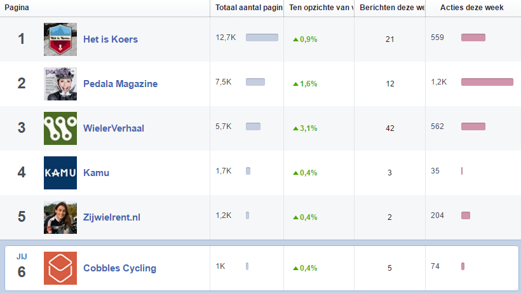Screen dimensions: 521x293
Task: Click rank number 1 in the Pagina column
Action: pyautogui.click(x=21, y=39)
